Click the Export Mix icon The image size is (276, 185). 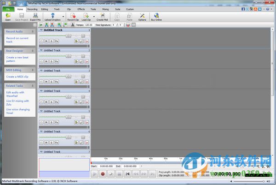pyautogui.click(x=35, y=17)
